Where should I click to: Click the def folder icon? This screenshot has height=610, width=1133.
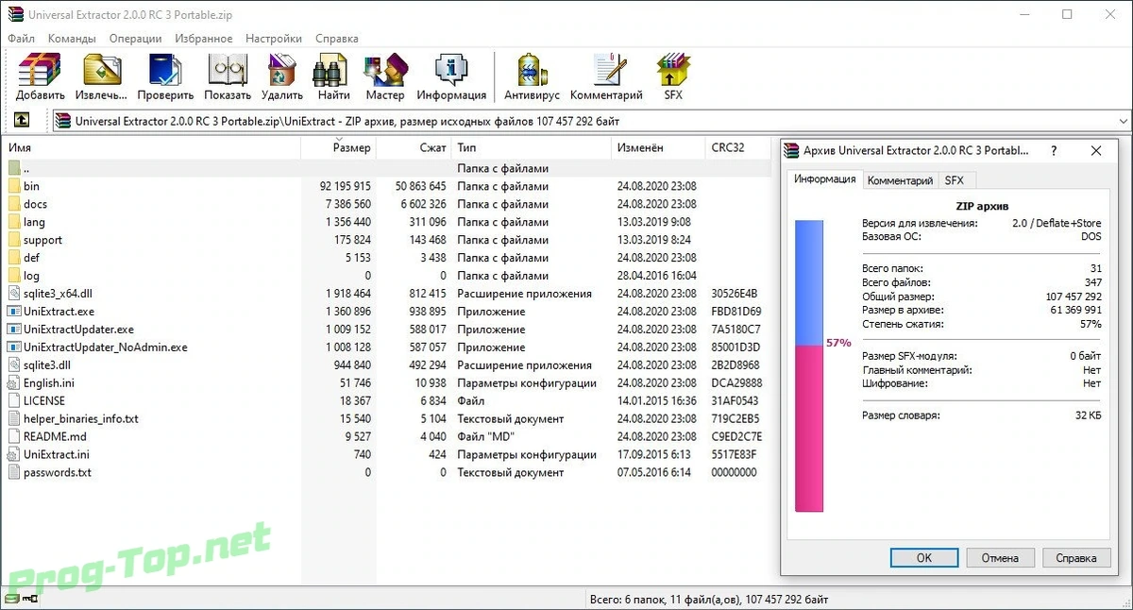[x=14, y=258]
